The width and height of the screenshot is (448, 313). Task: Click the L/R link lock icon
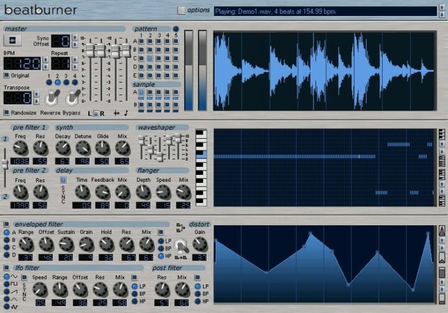(x=96, y=113)
